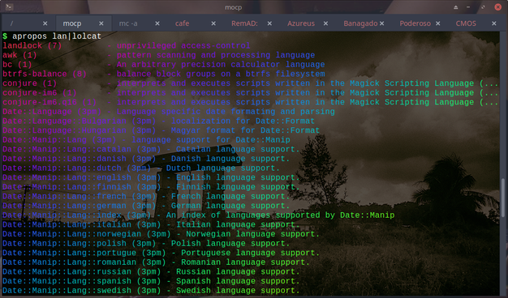Click the 'Date::Language (3pm)' entry
Image resolution: width=508 pixels, height=298 pixels.
click(52, 112)
